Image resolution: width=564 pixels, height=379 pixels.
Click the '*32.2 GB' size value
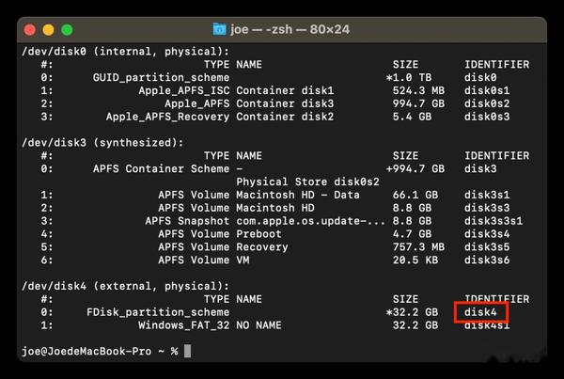[x=412, y=312]
